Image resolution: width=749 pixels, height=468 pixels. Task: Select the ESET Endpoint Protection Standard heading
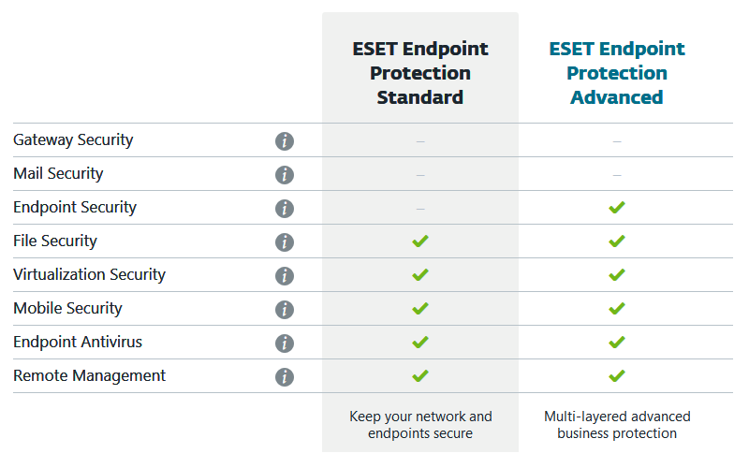click(x=420, y=73)
